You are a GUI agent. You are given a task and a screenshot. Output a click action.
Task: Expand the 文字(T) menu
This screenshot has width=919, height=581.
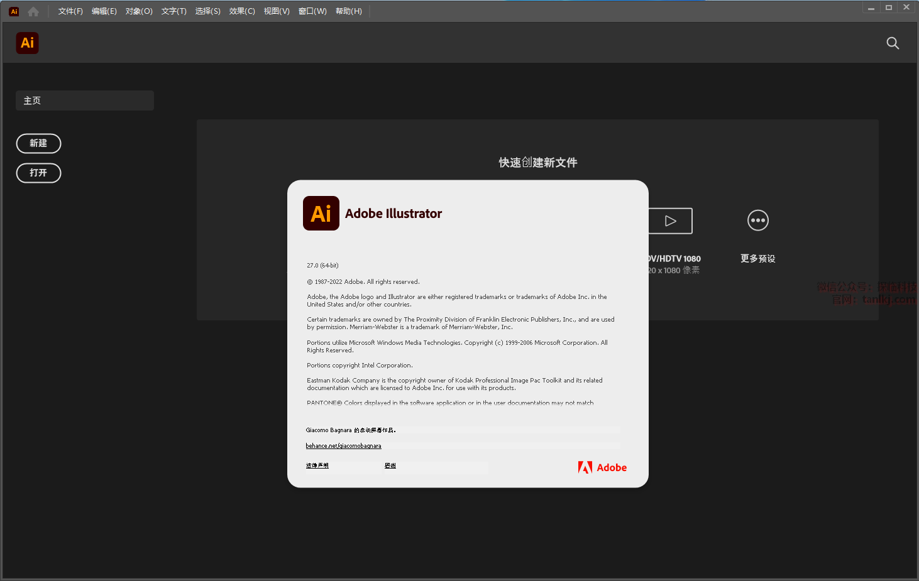coord(173,11)
